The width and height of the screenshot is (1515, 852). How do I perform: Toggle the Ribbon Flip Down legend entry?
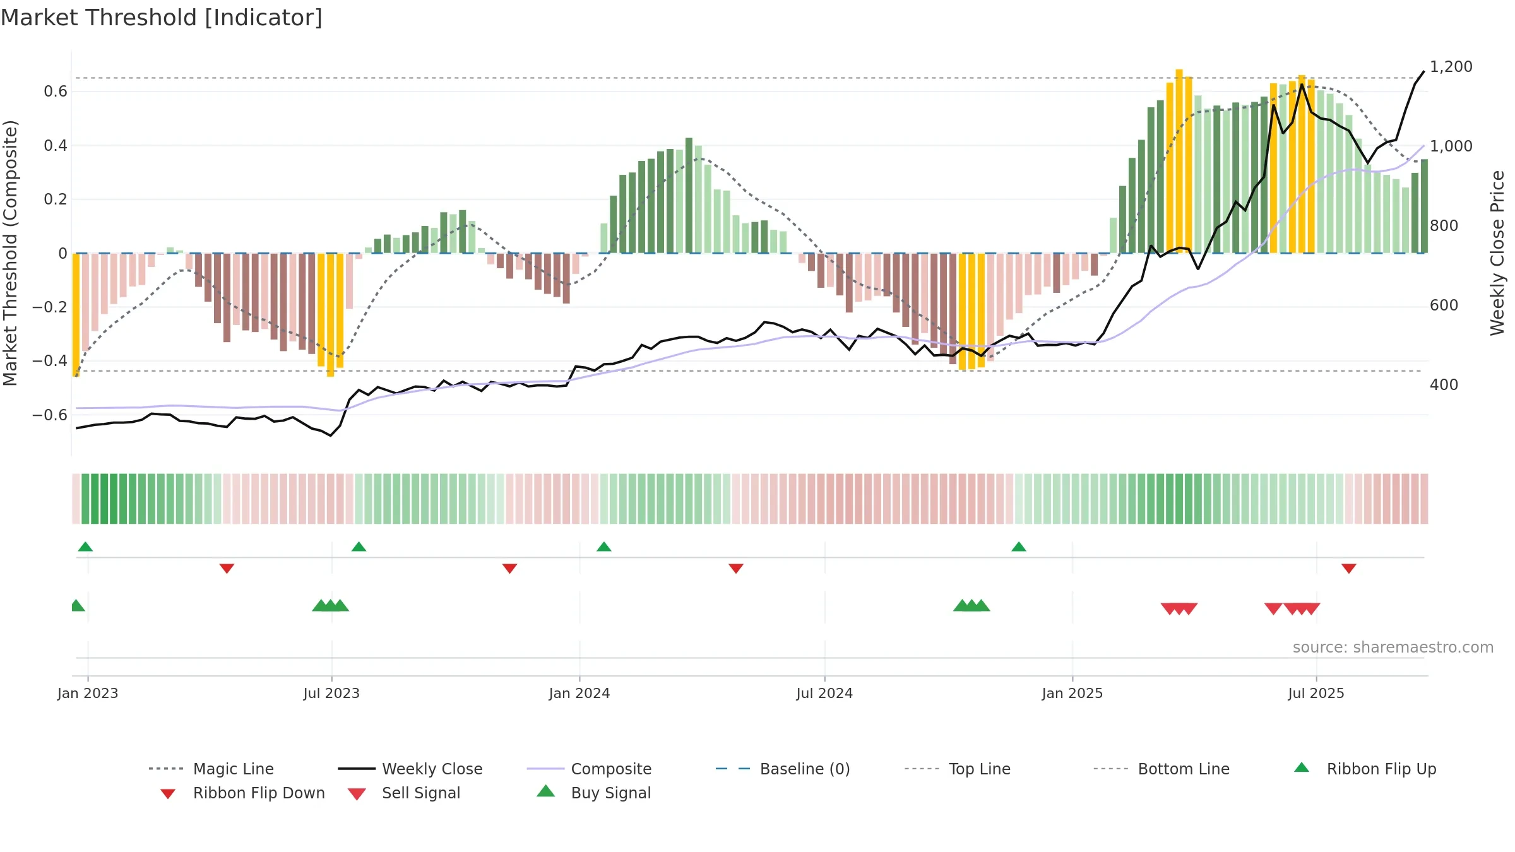(x=242, y=793)
